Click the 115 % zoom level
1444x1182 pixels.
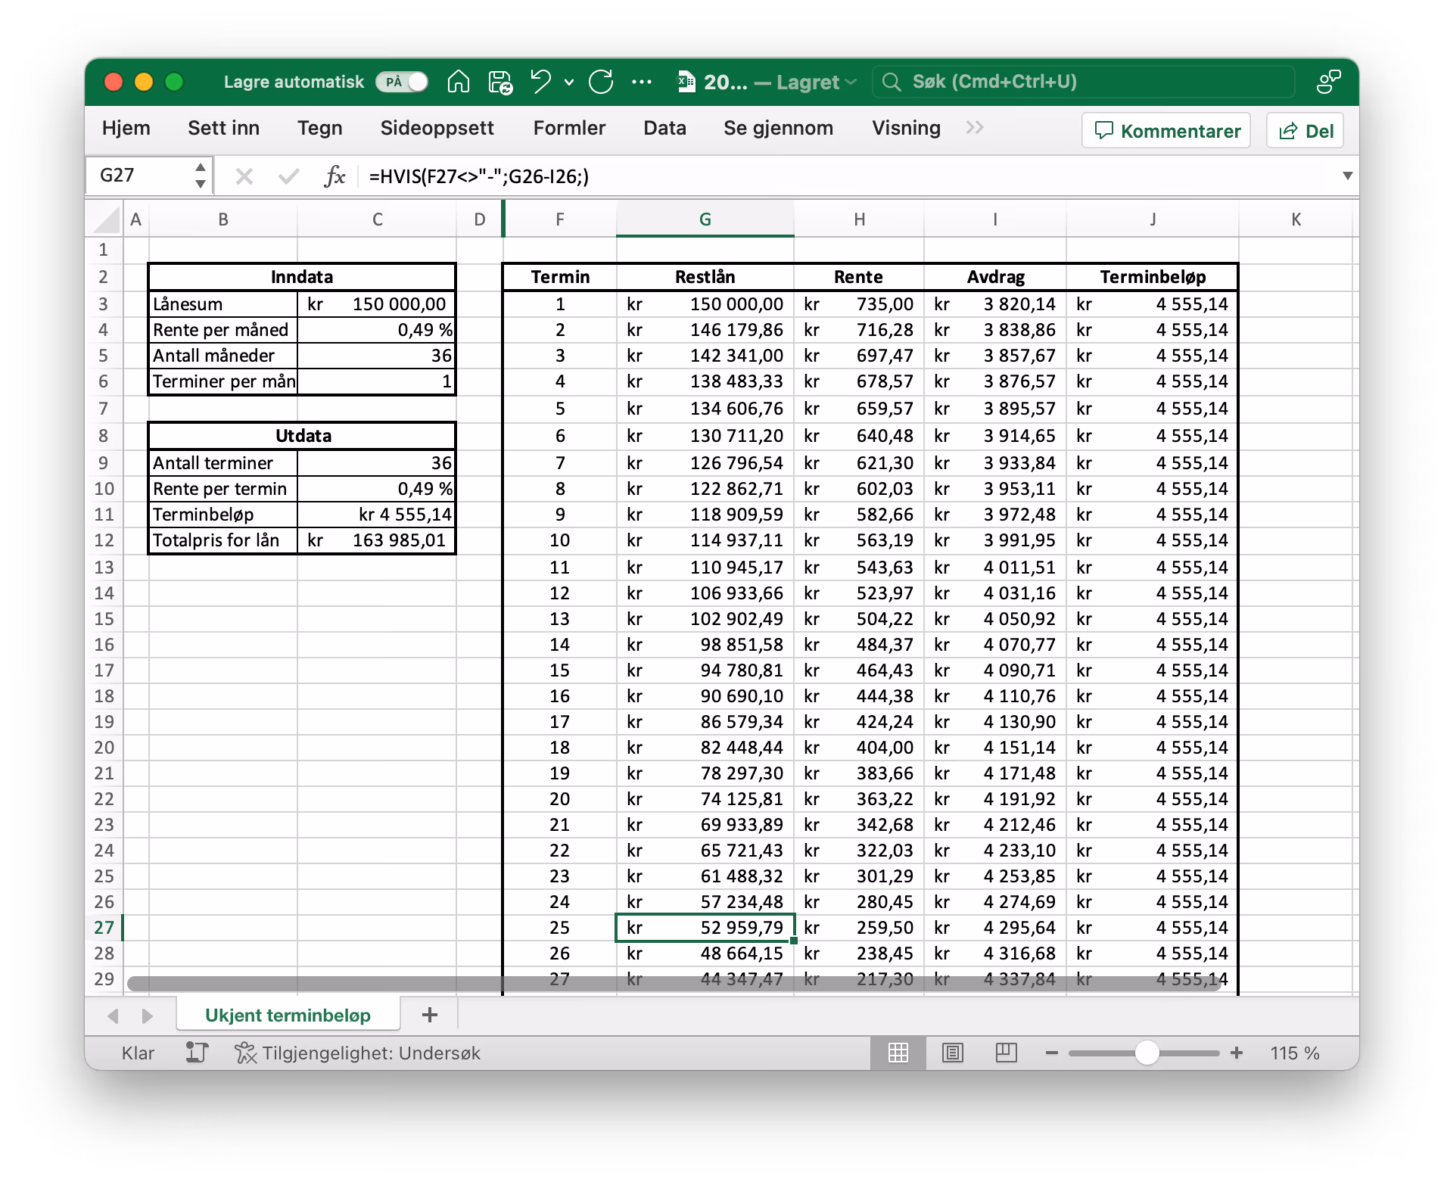pos(1294,1053)
